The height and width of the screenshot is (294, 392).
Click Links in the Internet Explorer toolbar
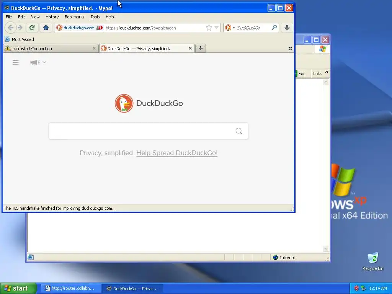click(317, 73)
